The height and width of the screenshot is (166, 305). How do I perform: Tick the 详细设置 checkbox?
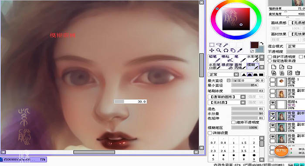click(210, 133)
